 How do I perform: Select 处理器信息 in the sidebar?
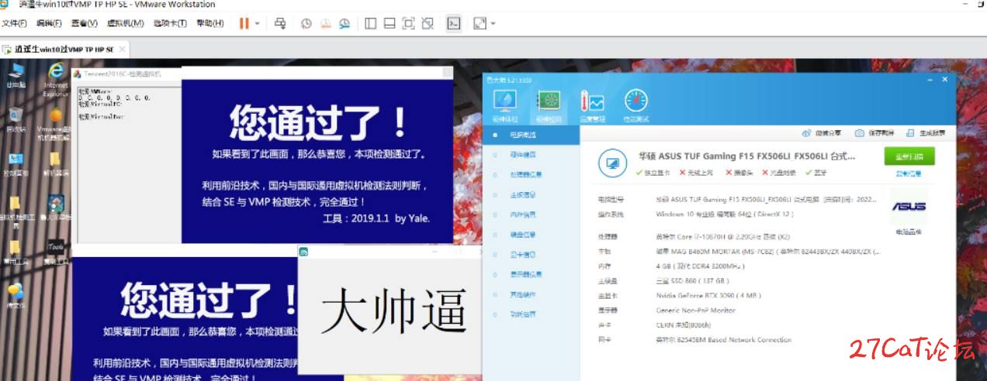531,175
